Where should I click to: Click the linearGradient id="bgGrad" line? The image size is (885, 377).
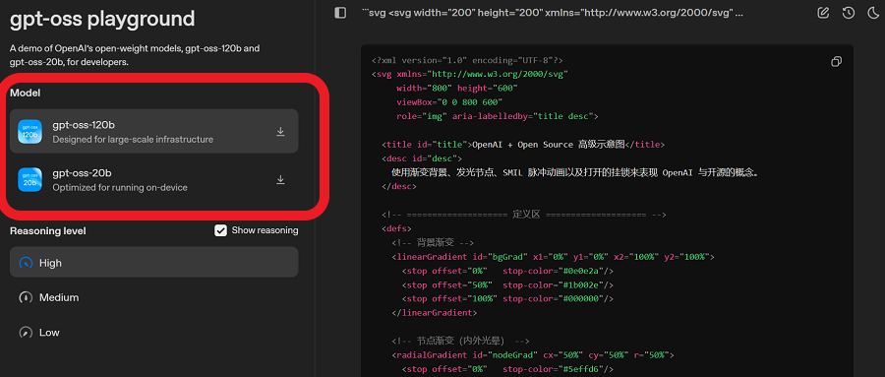tap(553, 257)
